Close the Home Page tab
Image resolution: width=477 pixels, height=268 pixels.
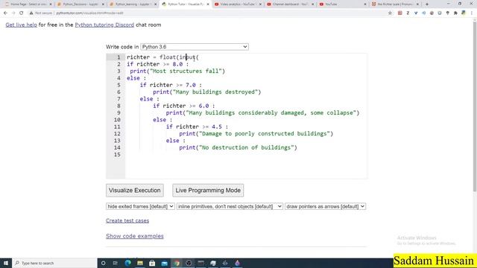pos(51,4)
